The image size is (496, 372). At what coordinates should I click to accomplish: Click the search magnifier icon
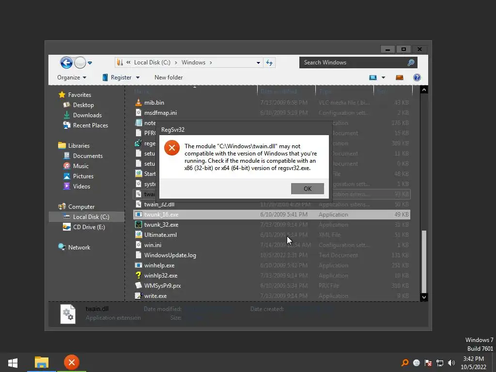(411, 62)
